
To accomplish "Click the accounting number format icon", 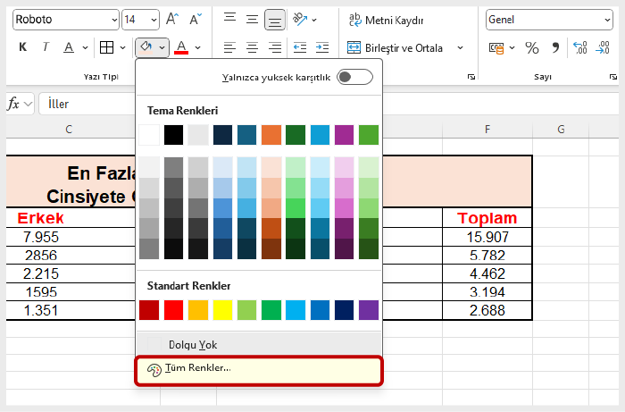I will coord(496,48).
